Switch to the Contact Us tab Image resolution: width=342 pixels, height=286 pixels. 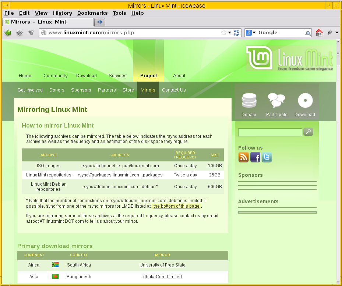[x=174, y=90]
